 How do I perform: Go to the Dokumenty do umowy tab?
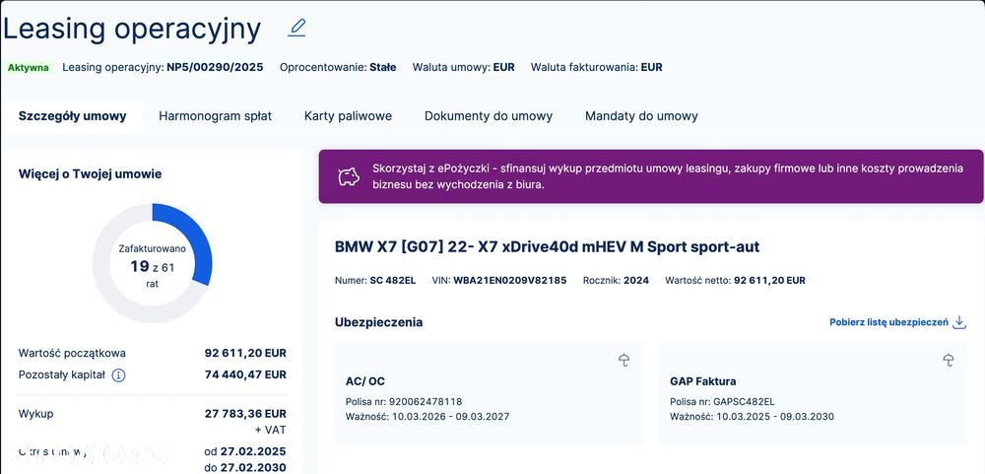[x=489, y=116]
